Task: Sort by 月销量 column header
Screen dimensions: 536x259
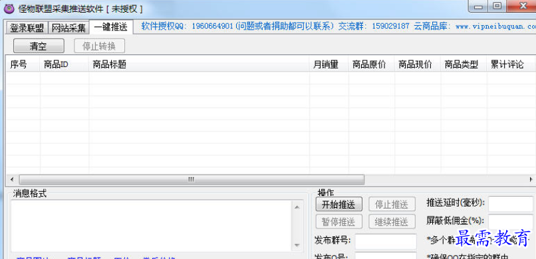Action: click(329, 64)
